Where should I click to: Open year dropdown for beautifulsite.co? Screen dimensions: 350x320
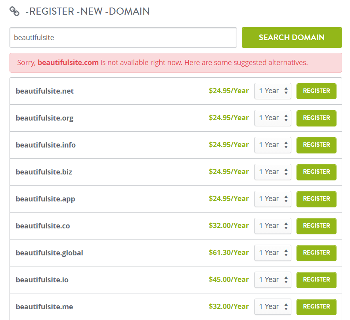(x=273, y=226)
